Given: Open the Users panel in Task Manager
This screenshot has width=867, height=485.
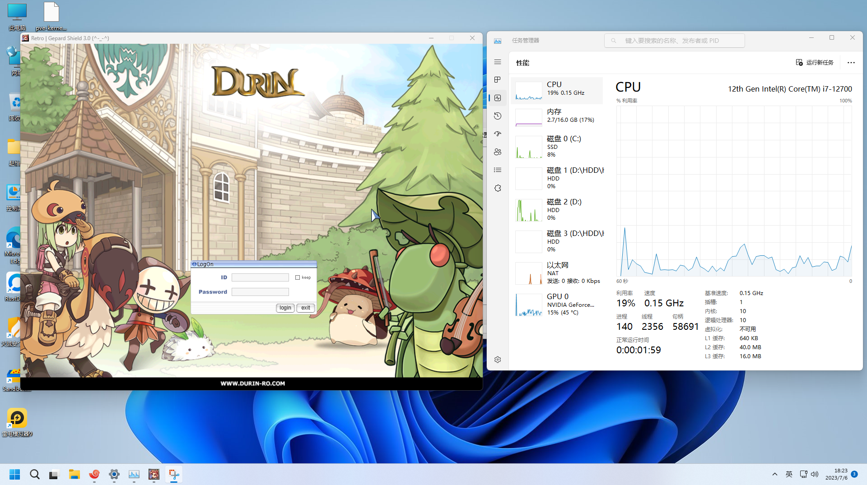Looking at the screenshot, I should click(497, 152).
